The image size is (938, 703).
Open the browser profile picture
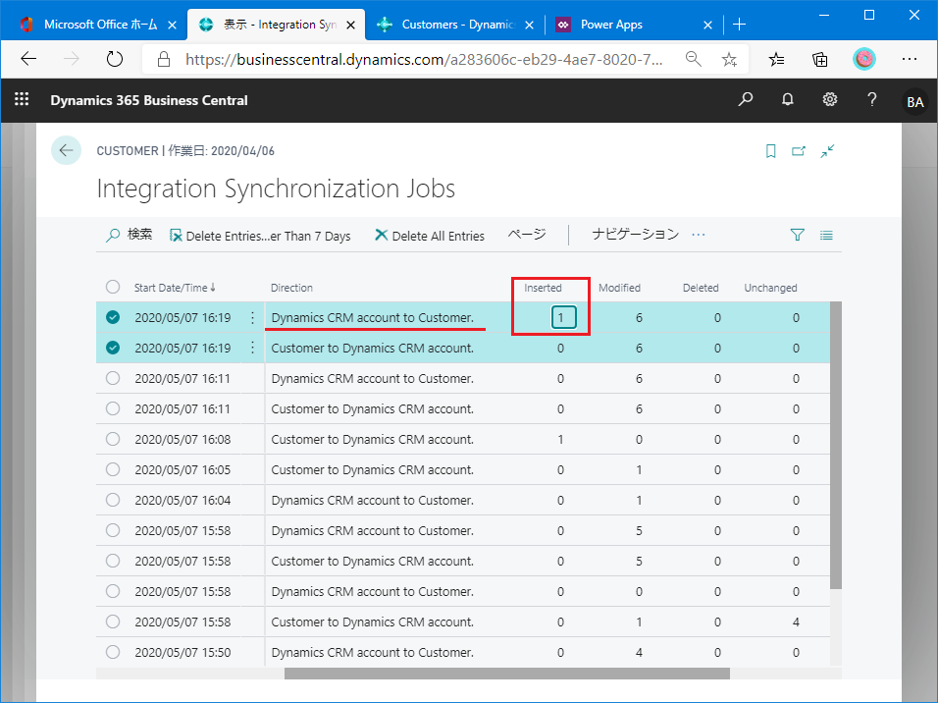point(863,59)
